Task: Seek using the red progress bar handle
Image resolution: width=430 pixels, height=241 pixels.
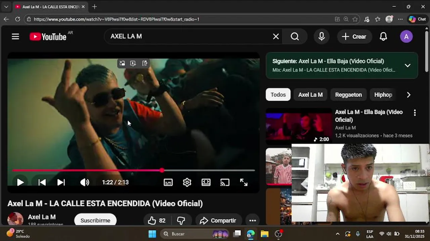Action: click(x=162, y=170)
